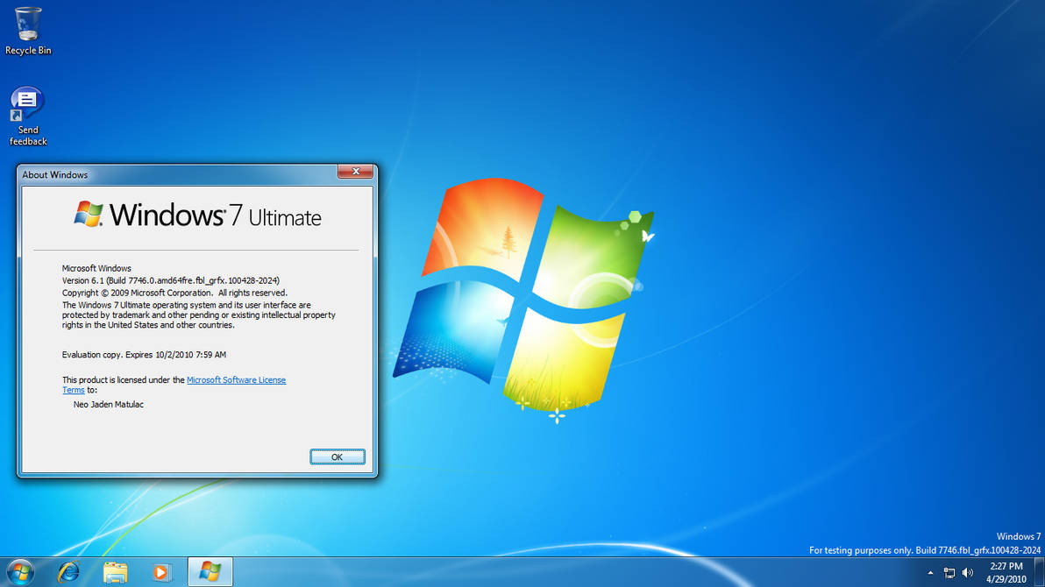Launch Internet Explorer from the taskbar
Image resolution: width=1045 pixels, height=587 pixels.
point(69,572)
